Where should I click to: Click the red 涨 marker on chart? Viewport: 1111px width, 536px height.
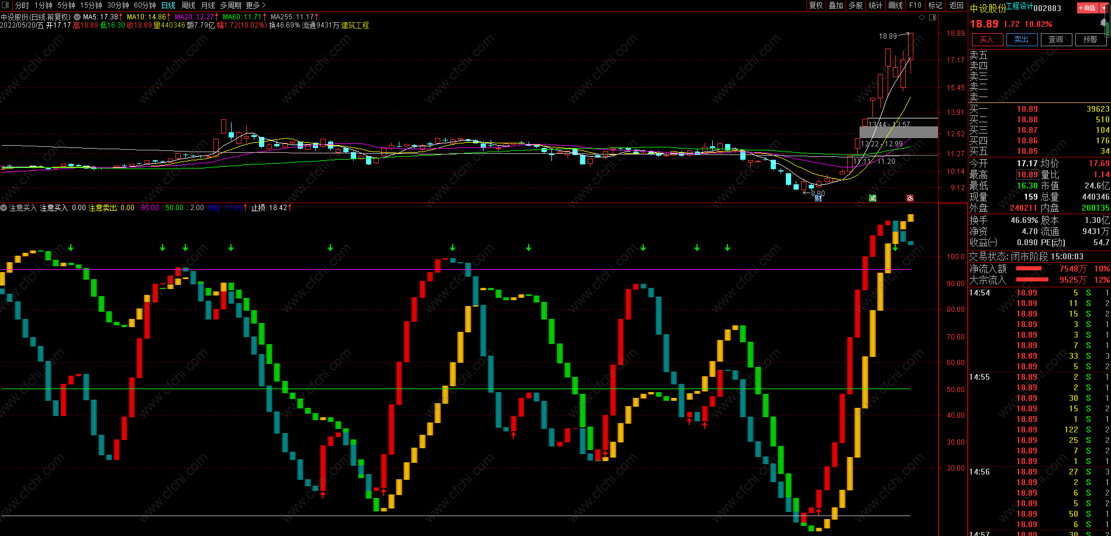tap(910, 198)
